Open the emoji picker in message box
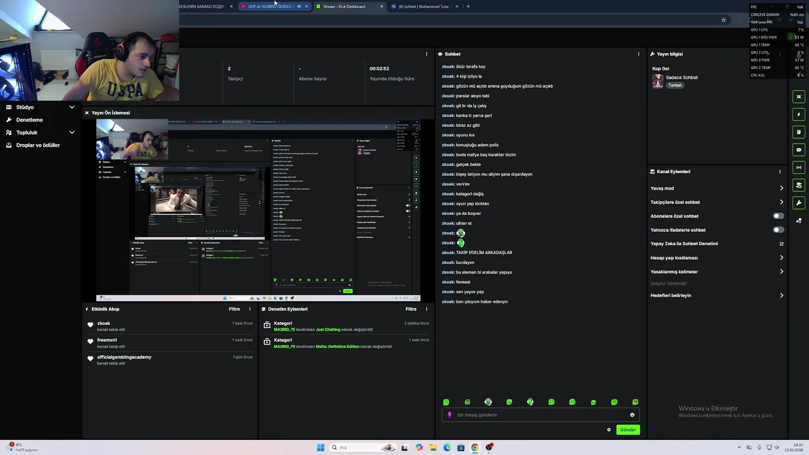The width and height of the screenshot is (809, 455). (632, 415)
